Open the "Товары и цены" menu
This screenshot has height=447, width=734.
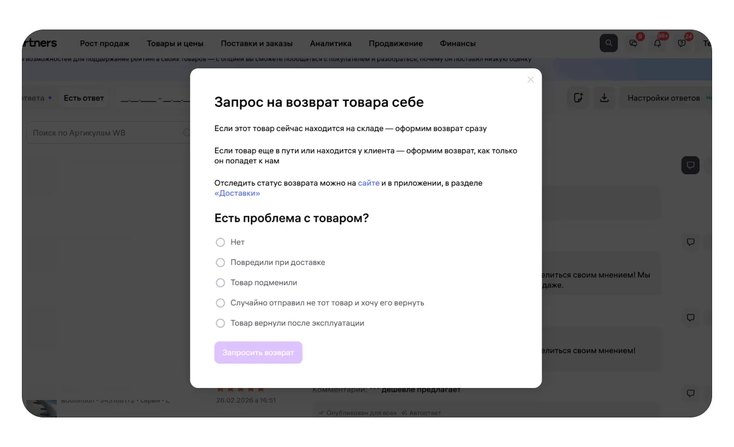click(x=175, y=43)
